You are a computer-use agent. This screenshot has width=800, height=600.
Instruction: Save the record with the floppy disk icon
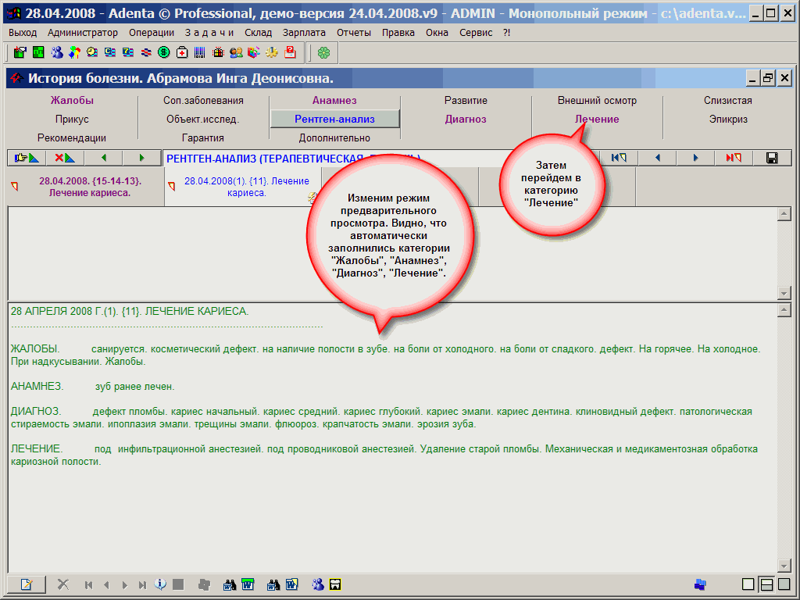point(772,158)
